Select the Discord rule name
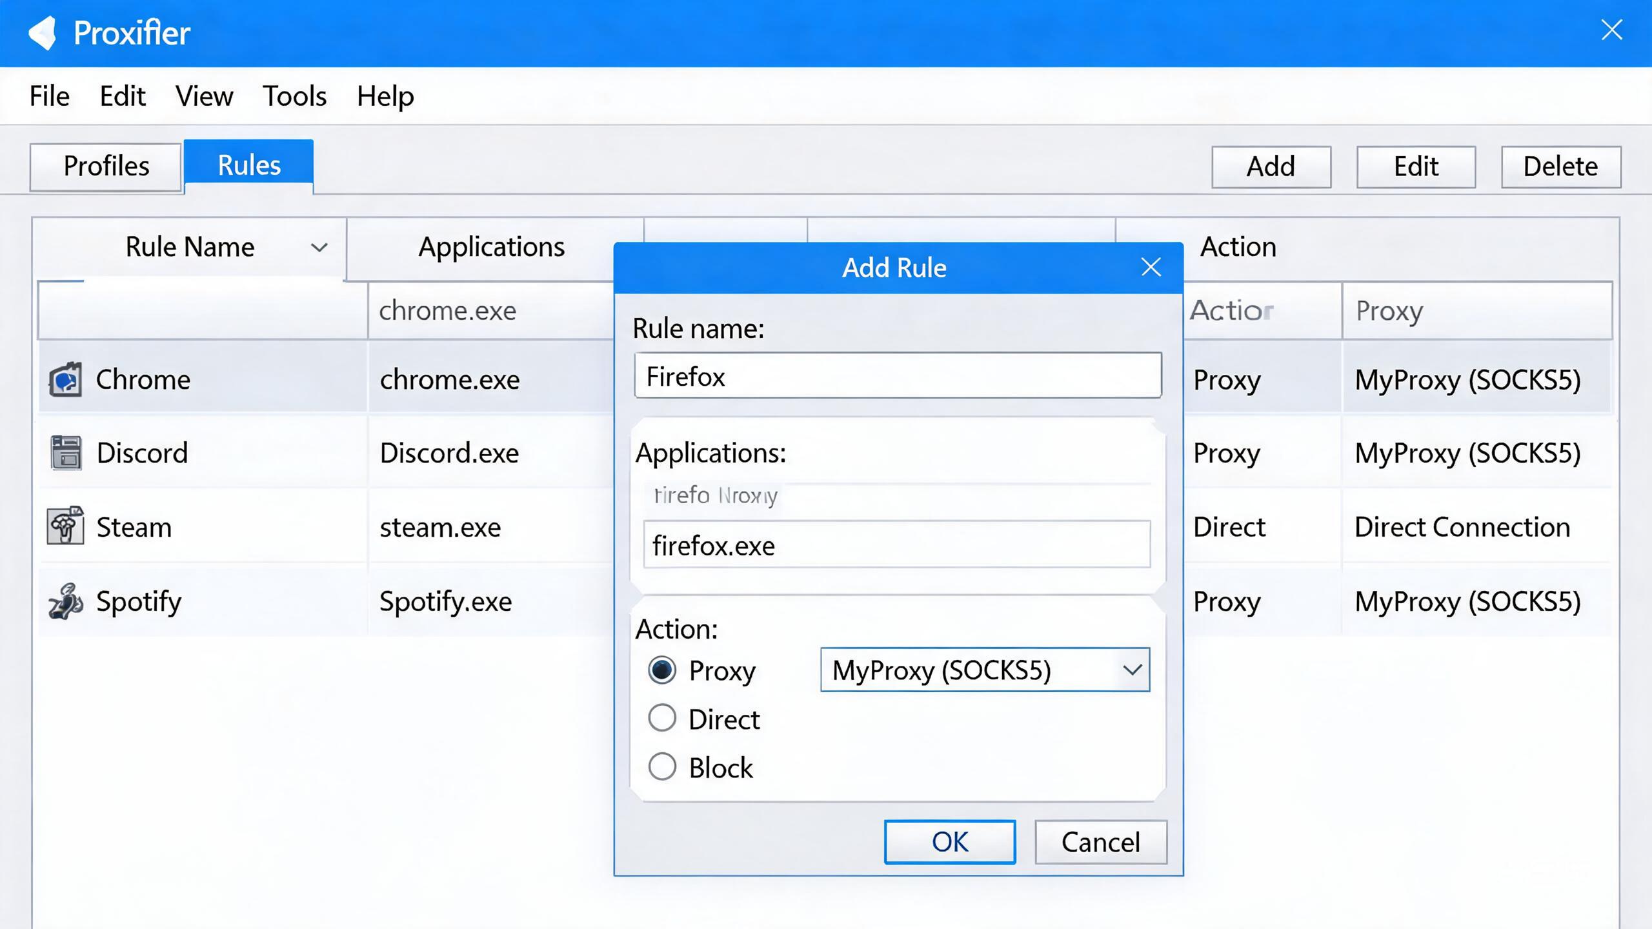 pos(142,453)
